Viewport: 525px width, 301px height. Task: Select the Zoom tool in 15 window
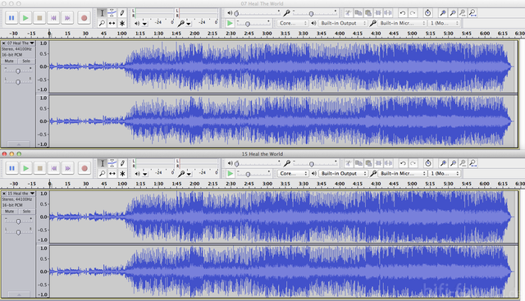(102, 173)
